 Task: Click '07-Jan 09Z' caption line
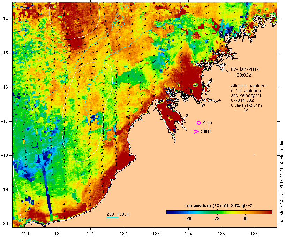tap(242, 100)
